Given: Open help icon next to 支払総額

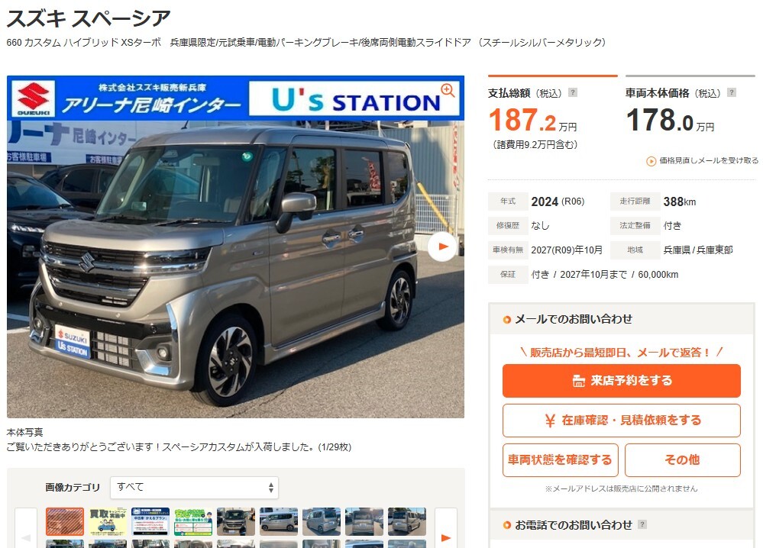Looking at the screenshot, I should pyautogui.click(x=573, y=92).
